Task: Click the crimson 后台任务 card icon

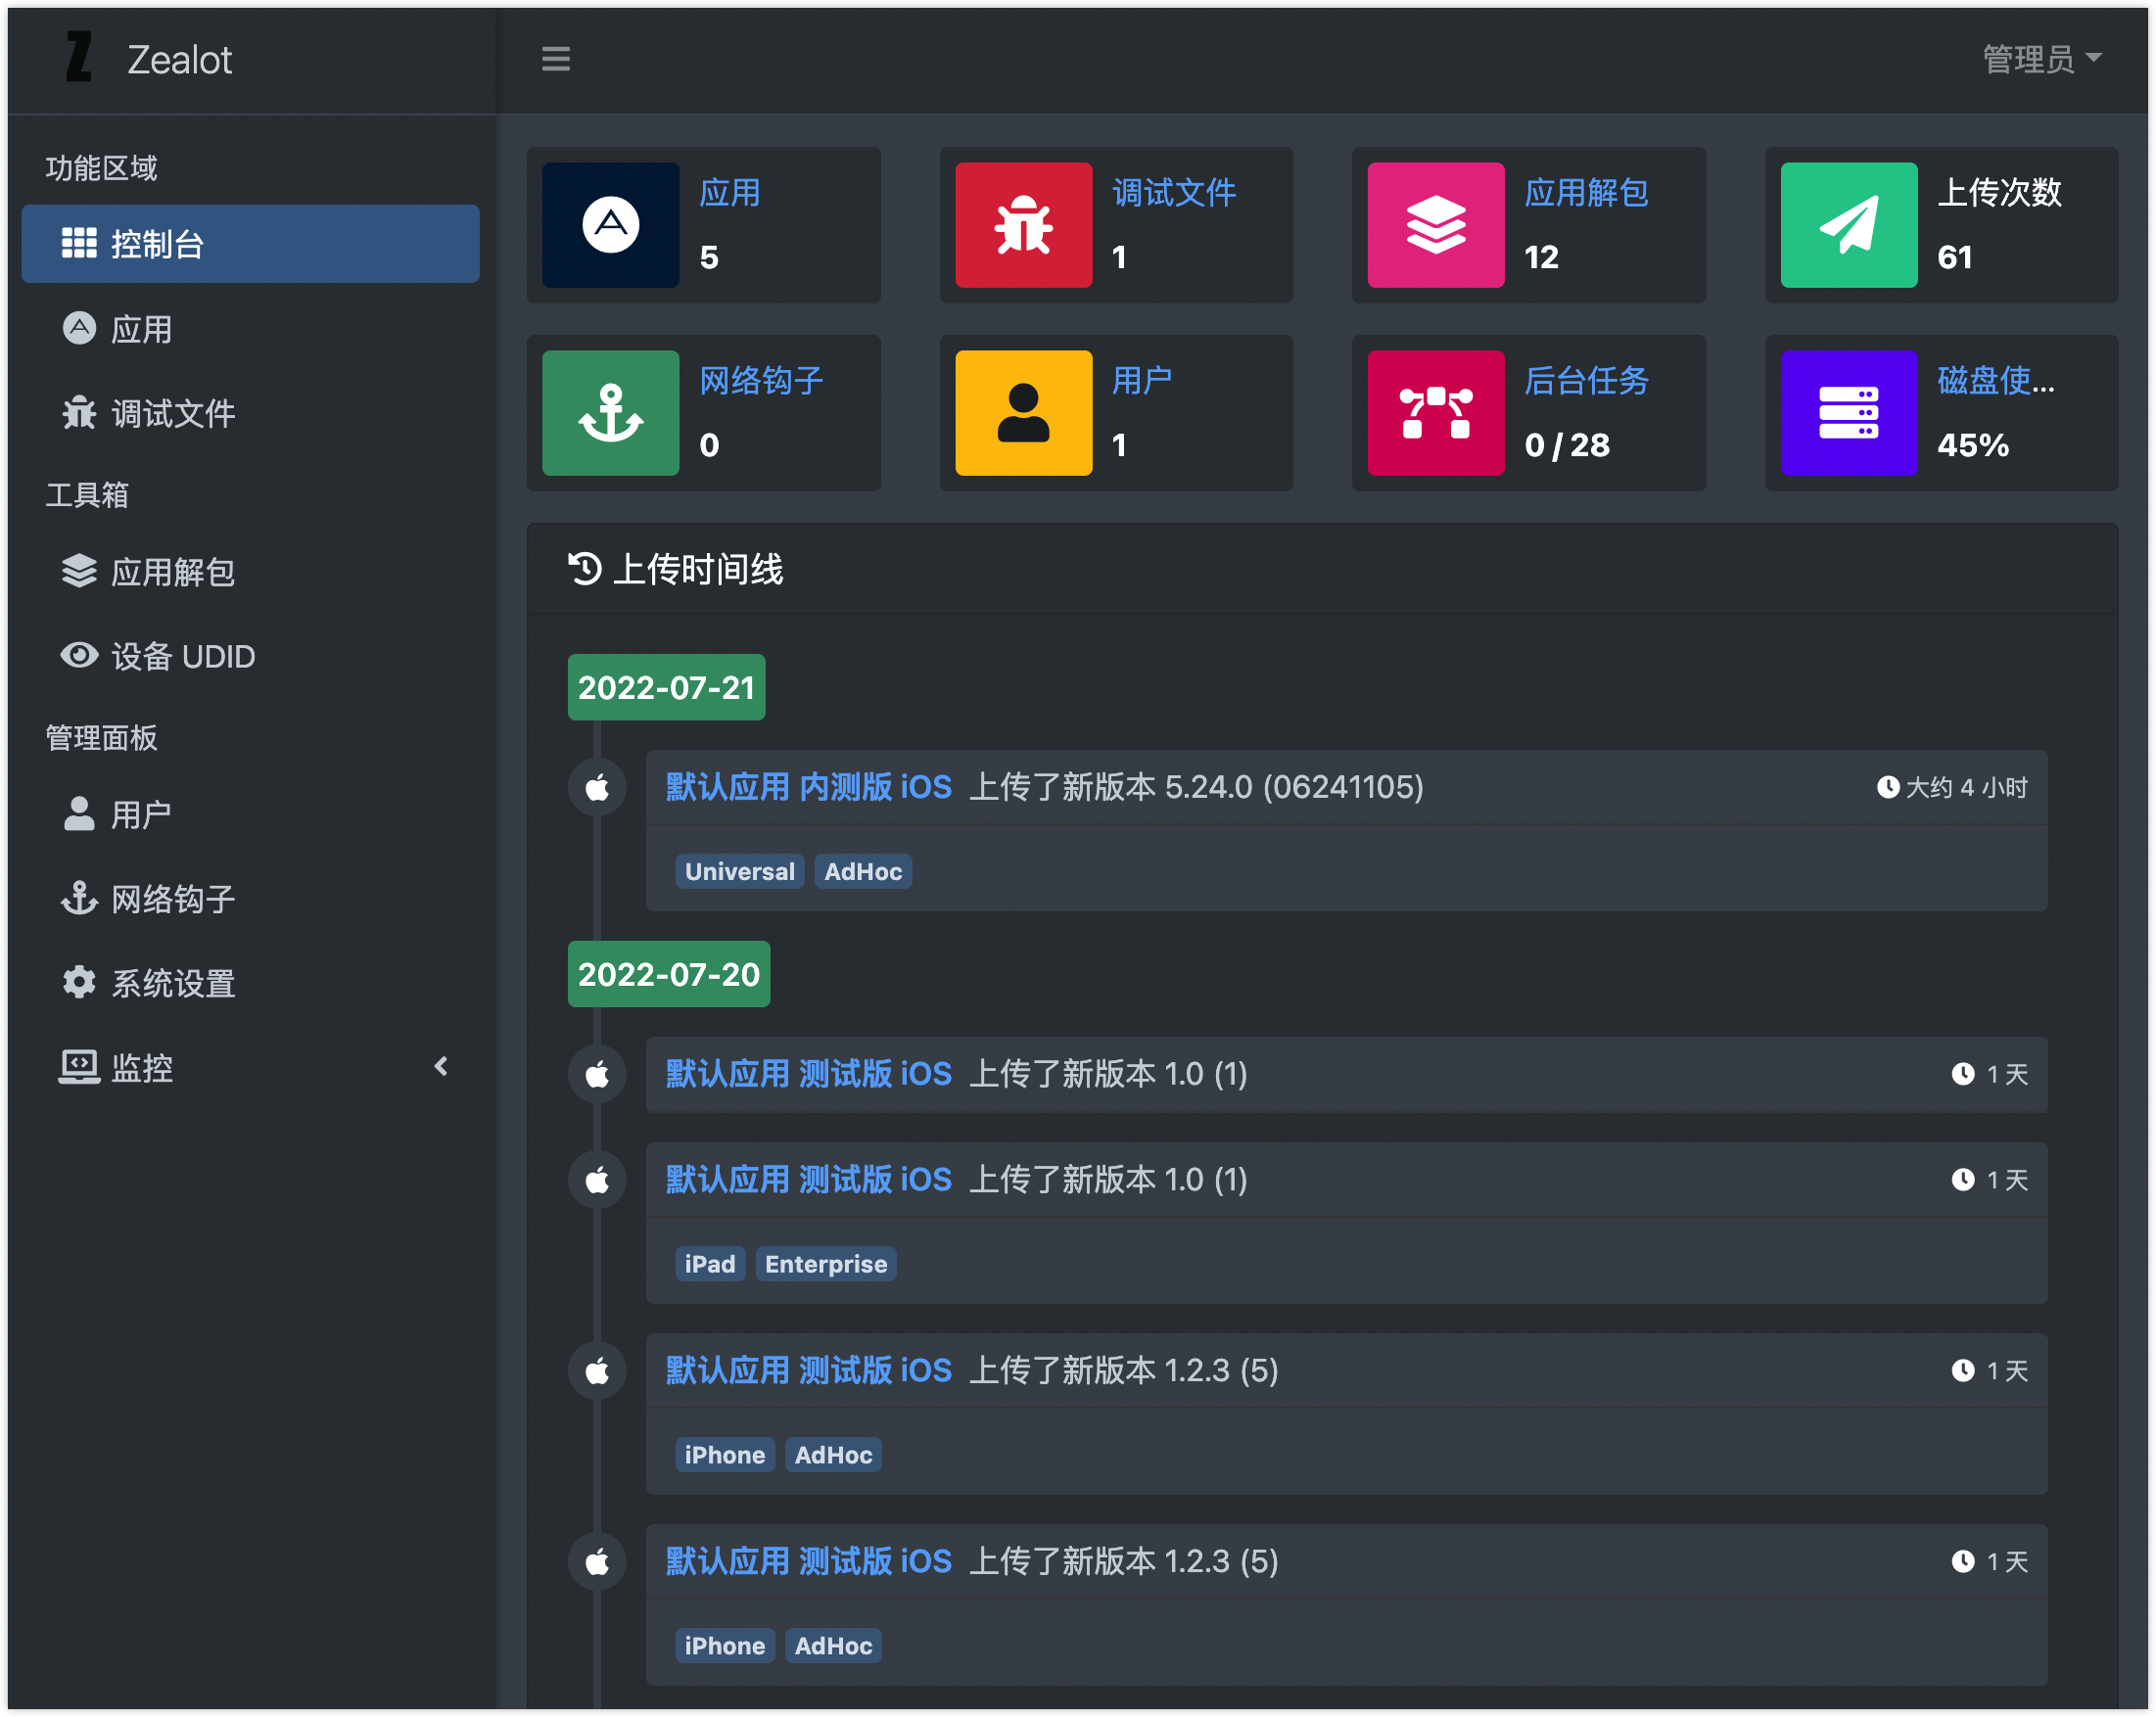Action: point(1436,413)
